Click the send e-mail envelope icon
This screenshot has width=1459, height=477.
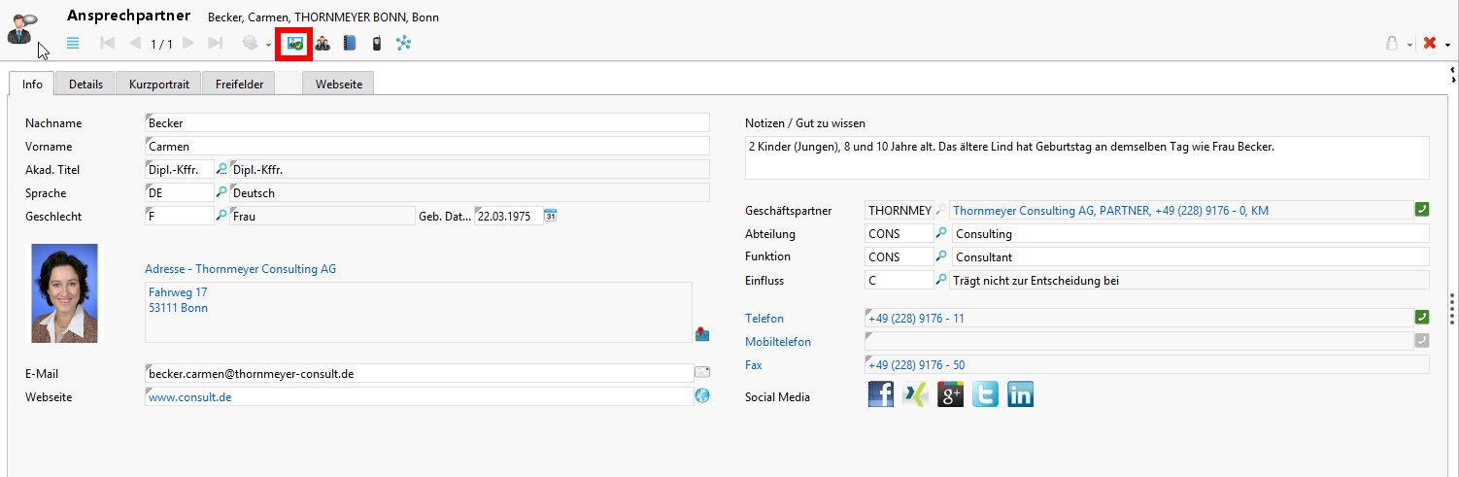tap(701, 372)
